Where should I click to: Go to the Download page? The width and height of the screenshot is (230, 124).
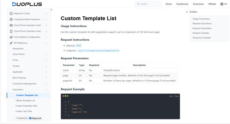[x=198, y=4]
